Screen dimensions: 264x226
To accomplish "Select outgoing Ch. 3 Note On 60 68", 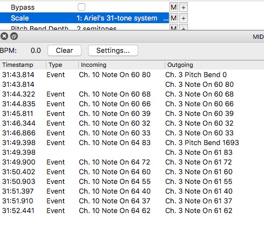I will [199, 94].
